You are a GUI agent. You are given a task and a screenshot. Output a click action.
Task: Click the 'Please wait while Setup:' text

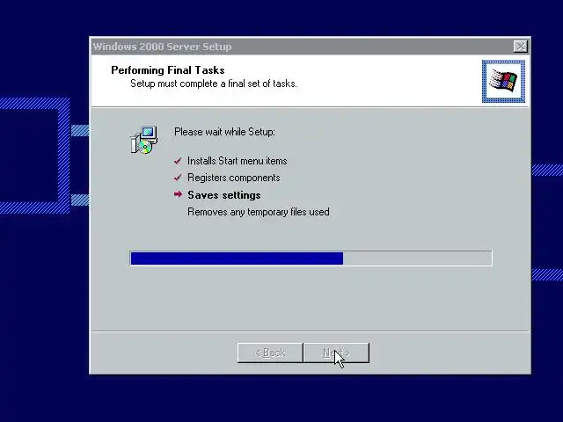[225, 132]
